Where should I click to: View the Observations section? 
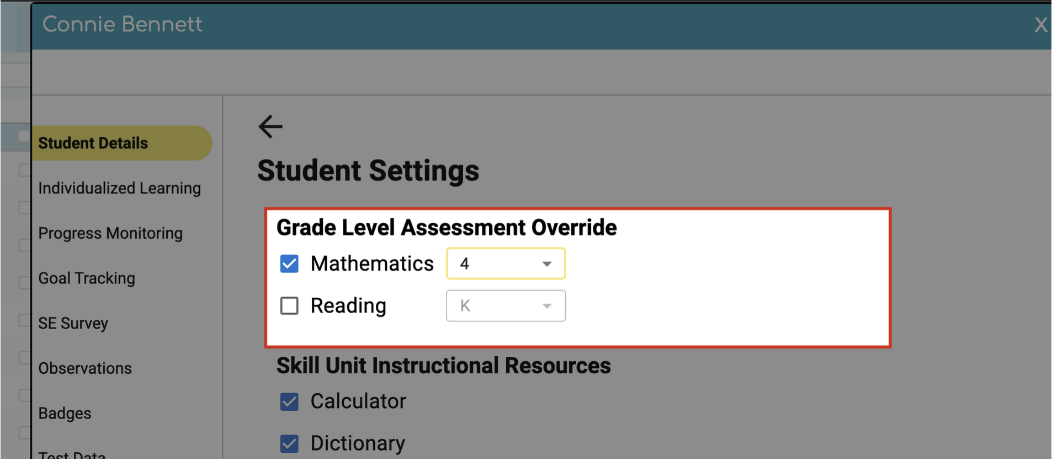click(85, 368)
